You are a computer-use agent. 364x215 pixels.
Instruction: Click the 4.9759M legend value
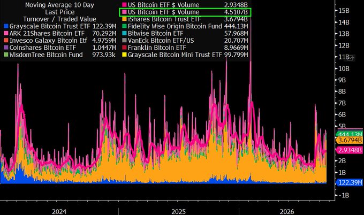tap(104, 41)
